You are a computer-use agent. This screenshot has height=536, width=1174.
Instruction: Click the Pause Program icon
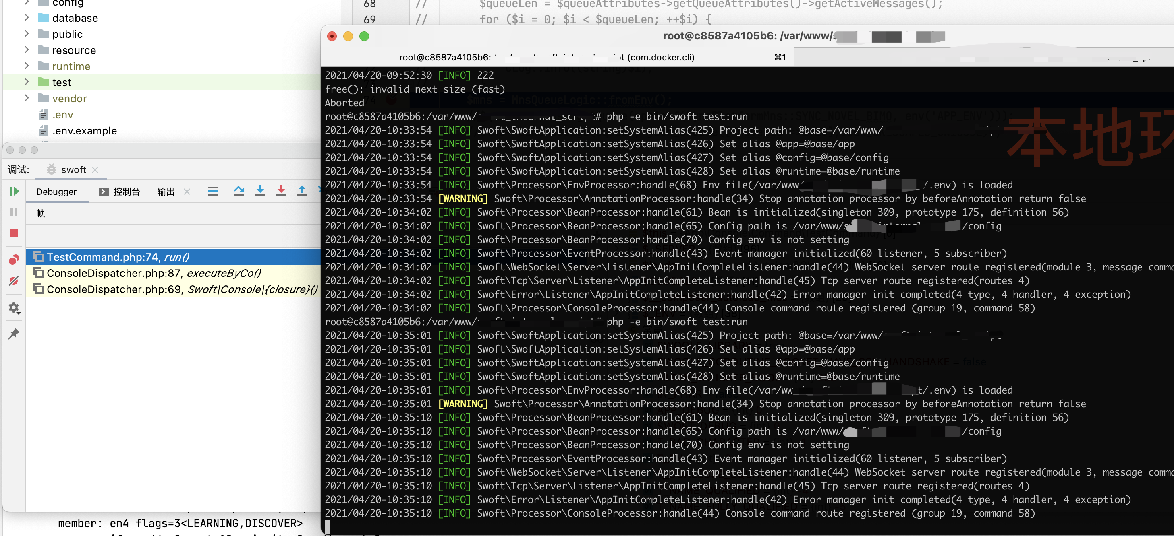point(14,212)
